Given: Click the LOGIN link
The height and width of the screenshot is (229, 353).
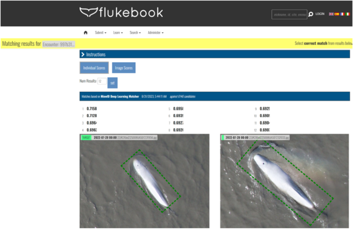Looking at the screenshot, I should (x=320, y=14).
